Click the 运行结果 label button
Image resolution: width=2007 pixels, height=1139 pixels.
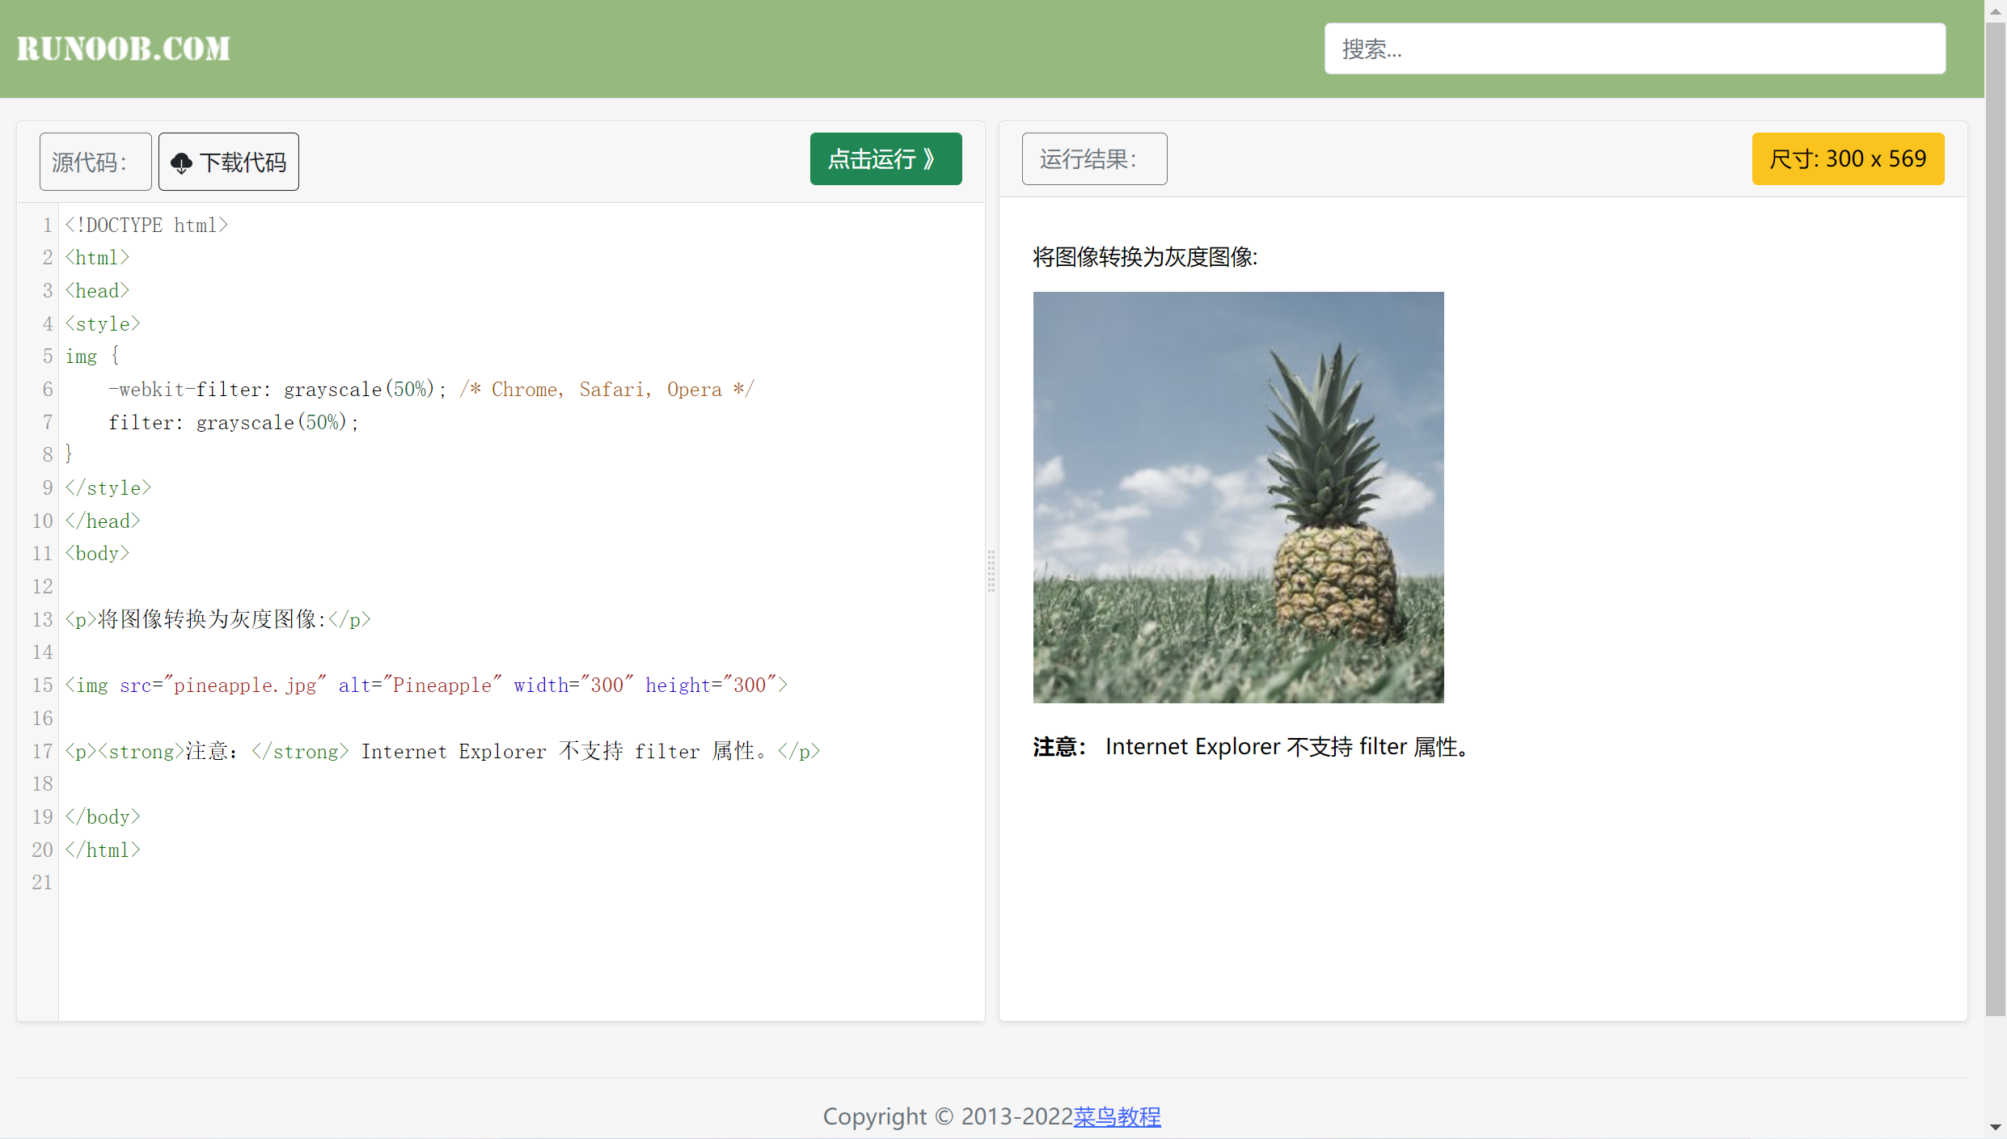(x=1094, y=158)
